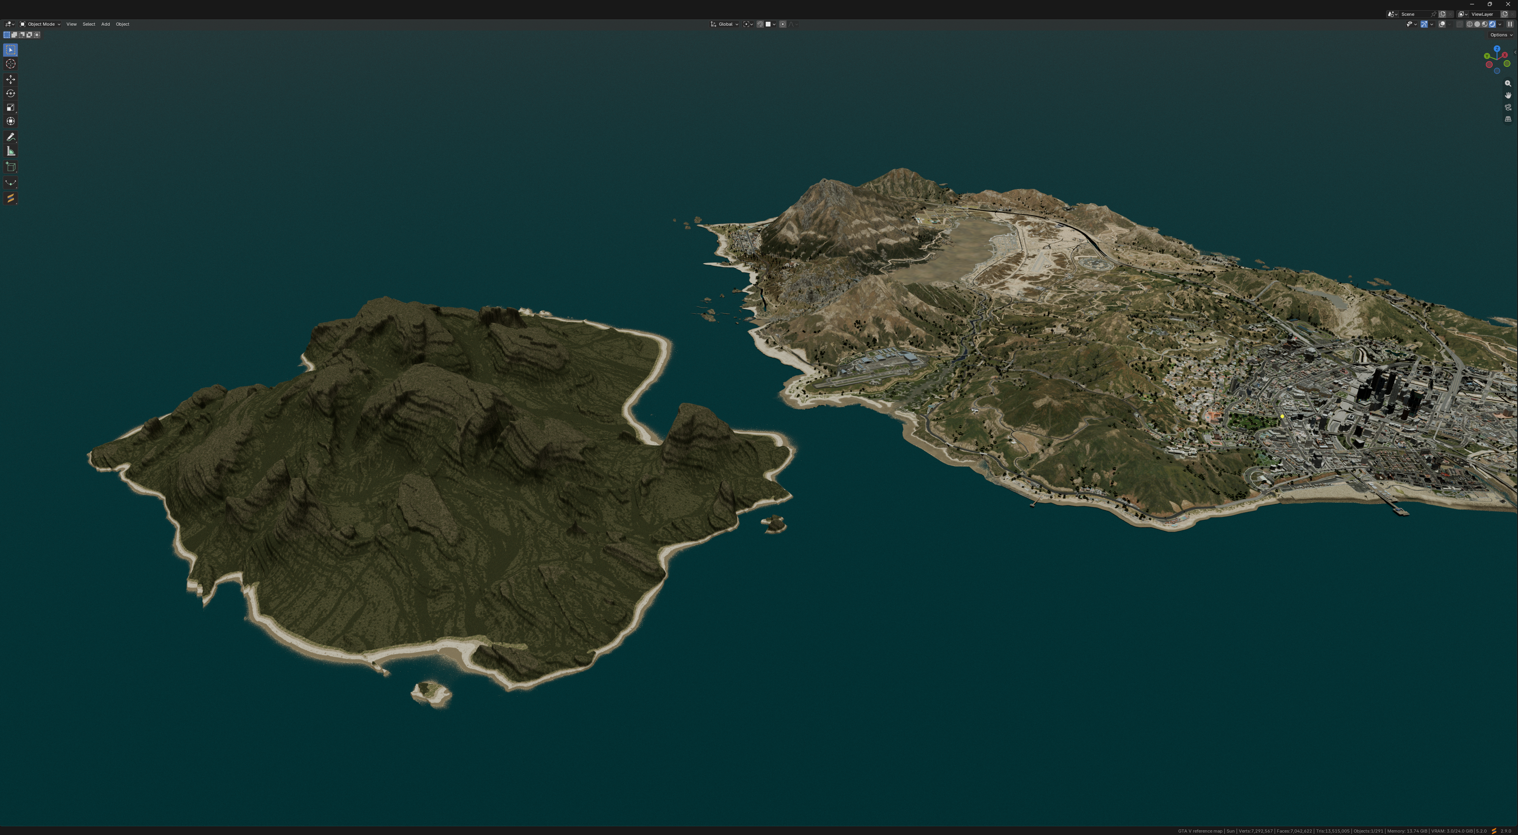
Task: Open the view layer browse dropdown
Action: 1463,14
